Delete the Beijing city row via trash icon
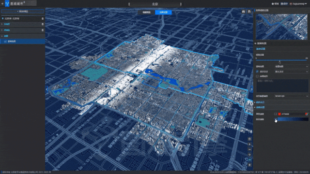This screenshot has height=174, width=310. point(43,18)
